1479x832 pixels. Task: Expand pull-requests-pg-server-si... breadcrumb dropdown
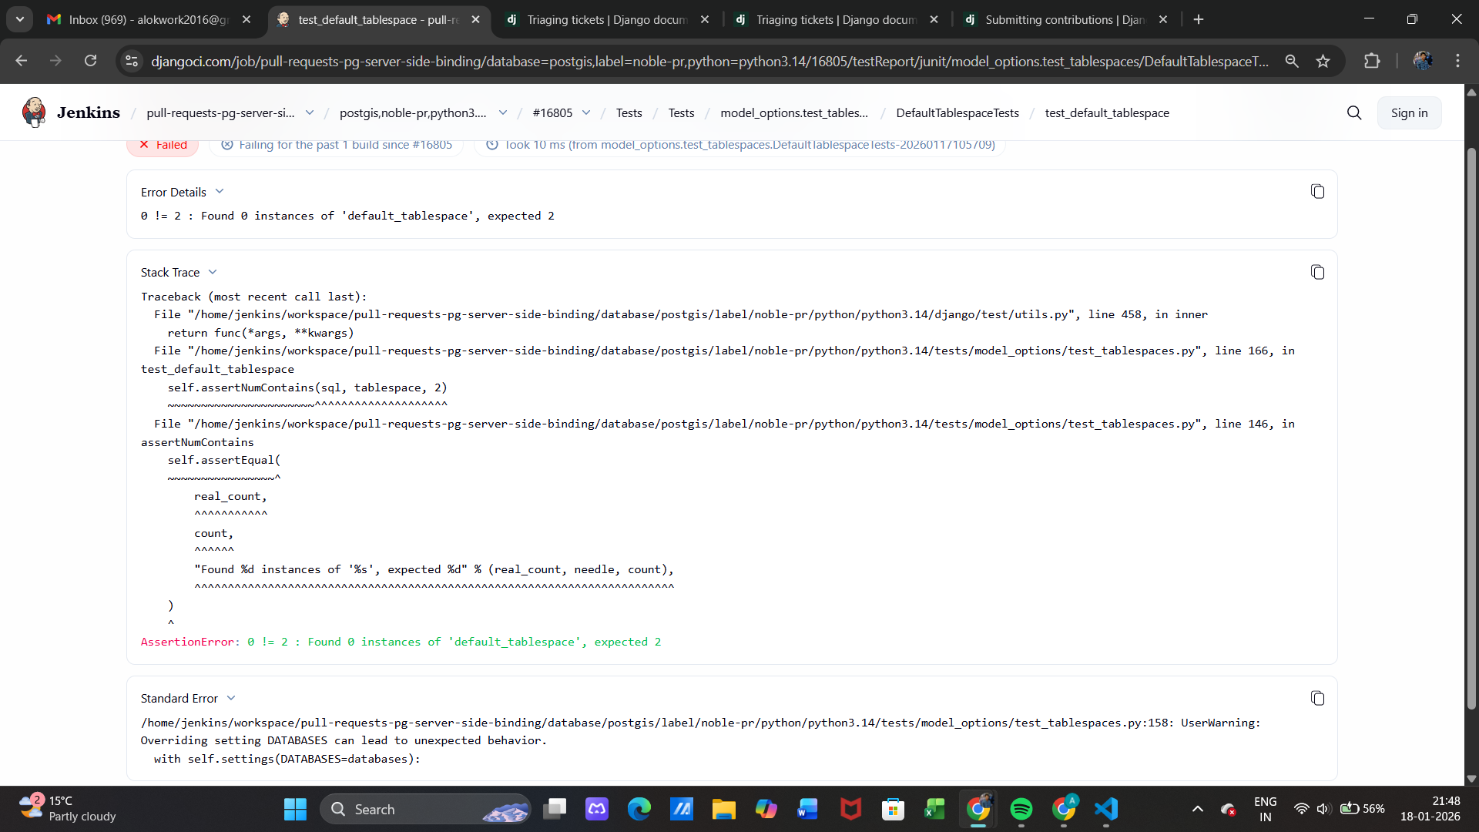310,113
